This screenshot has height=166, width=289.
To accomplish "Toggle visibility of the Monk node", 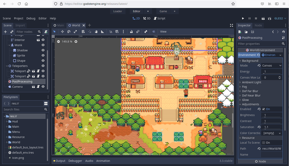I will pyautogui.click(x=43, y=45).
